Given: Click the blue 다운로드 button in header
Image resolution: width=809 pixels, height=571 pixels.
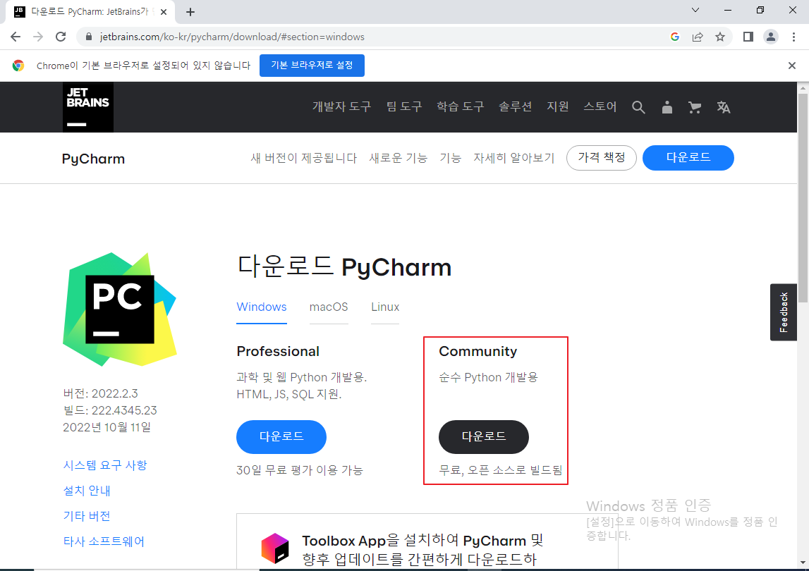Looking at the screenshot, I should tap(688, 157).
